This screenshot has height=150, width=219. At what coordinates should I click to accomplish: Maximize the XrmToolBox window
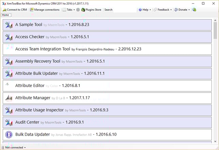click(x=203, y=3)
